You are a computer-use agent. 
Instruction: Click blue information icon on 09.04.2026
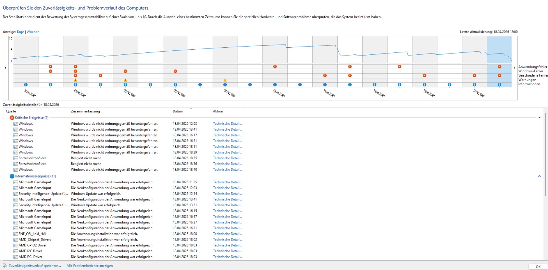point(275,85)
